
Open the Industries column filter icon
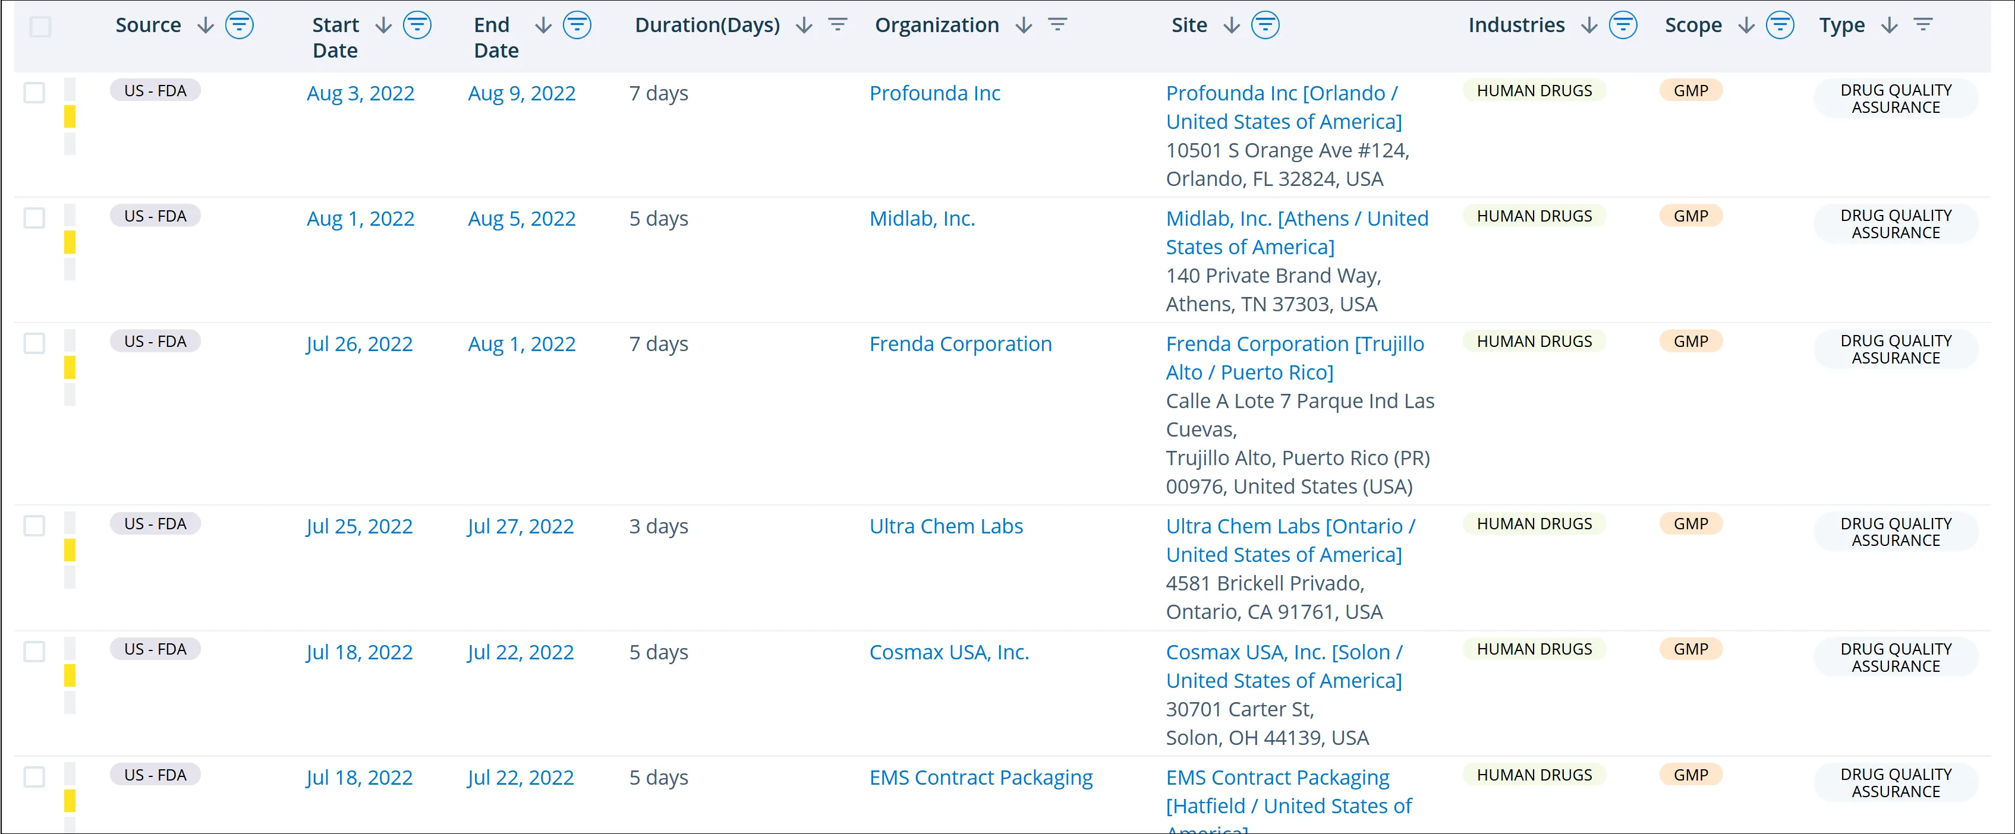(x=1622, y=25)
